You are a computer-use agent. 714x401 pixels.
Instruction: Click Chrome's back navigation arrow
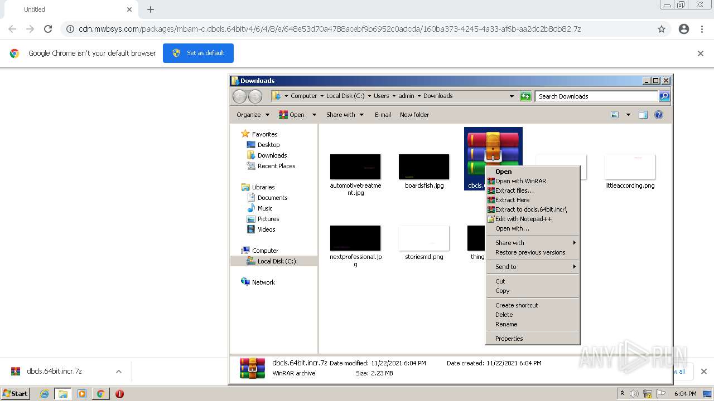pyautogui.click(x=12, y=29)
